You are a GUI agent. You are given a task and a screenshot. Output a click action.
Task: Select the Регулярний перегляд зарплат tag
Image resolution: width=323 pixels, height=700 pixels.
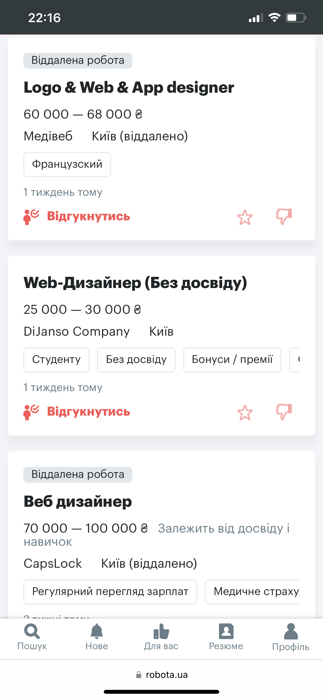click(x=110, y=592)
